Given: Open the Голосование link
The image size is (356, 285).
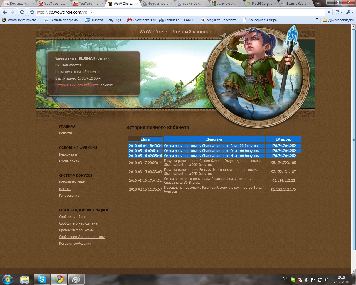Looking at the screenshot, I should pyautogui.click(x=69, y=196).
